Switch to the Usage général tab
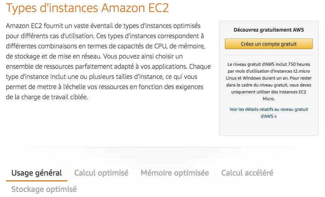The width and height of the screenshot is (325, 197). pyautogui.click(x=36, y=173)
